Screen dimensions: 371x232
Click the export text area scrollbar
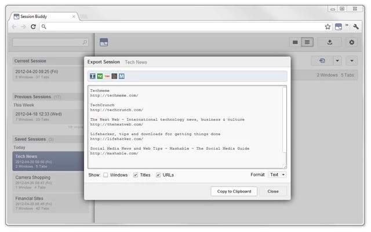tap(285, 121)
